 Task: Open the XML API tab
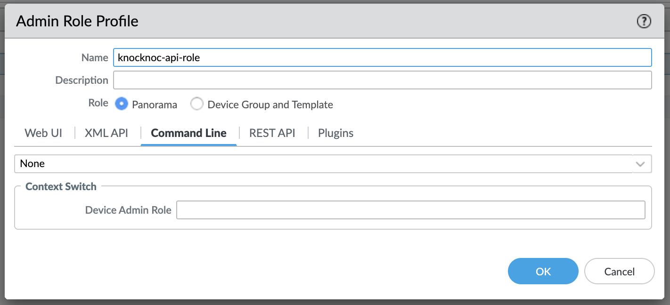[106, 133]
